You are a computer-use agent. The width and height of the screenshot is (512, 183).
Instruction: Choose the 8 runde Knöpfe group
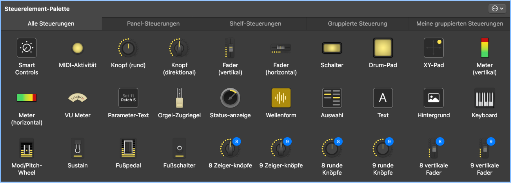[x=332, y=148]
